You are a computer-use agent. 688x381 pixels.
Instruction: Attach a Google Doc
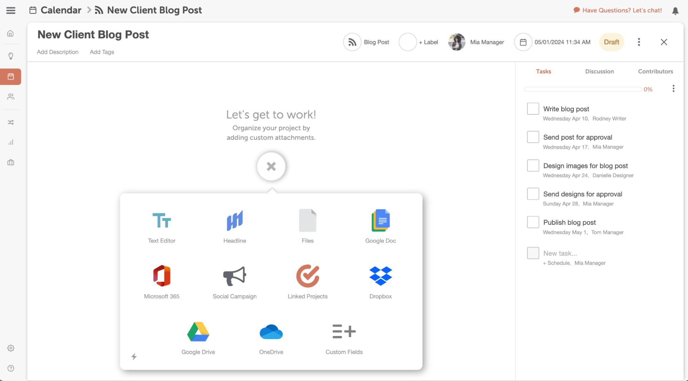click(380, 225)
